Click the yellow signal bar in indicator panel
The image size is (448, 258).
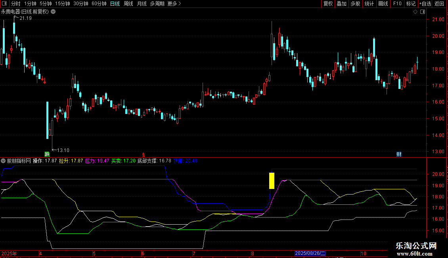click(272, 181)
